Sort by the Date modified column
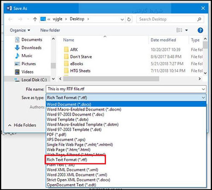 163,40
